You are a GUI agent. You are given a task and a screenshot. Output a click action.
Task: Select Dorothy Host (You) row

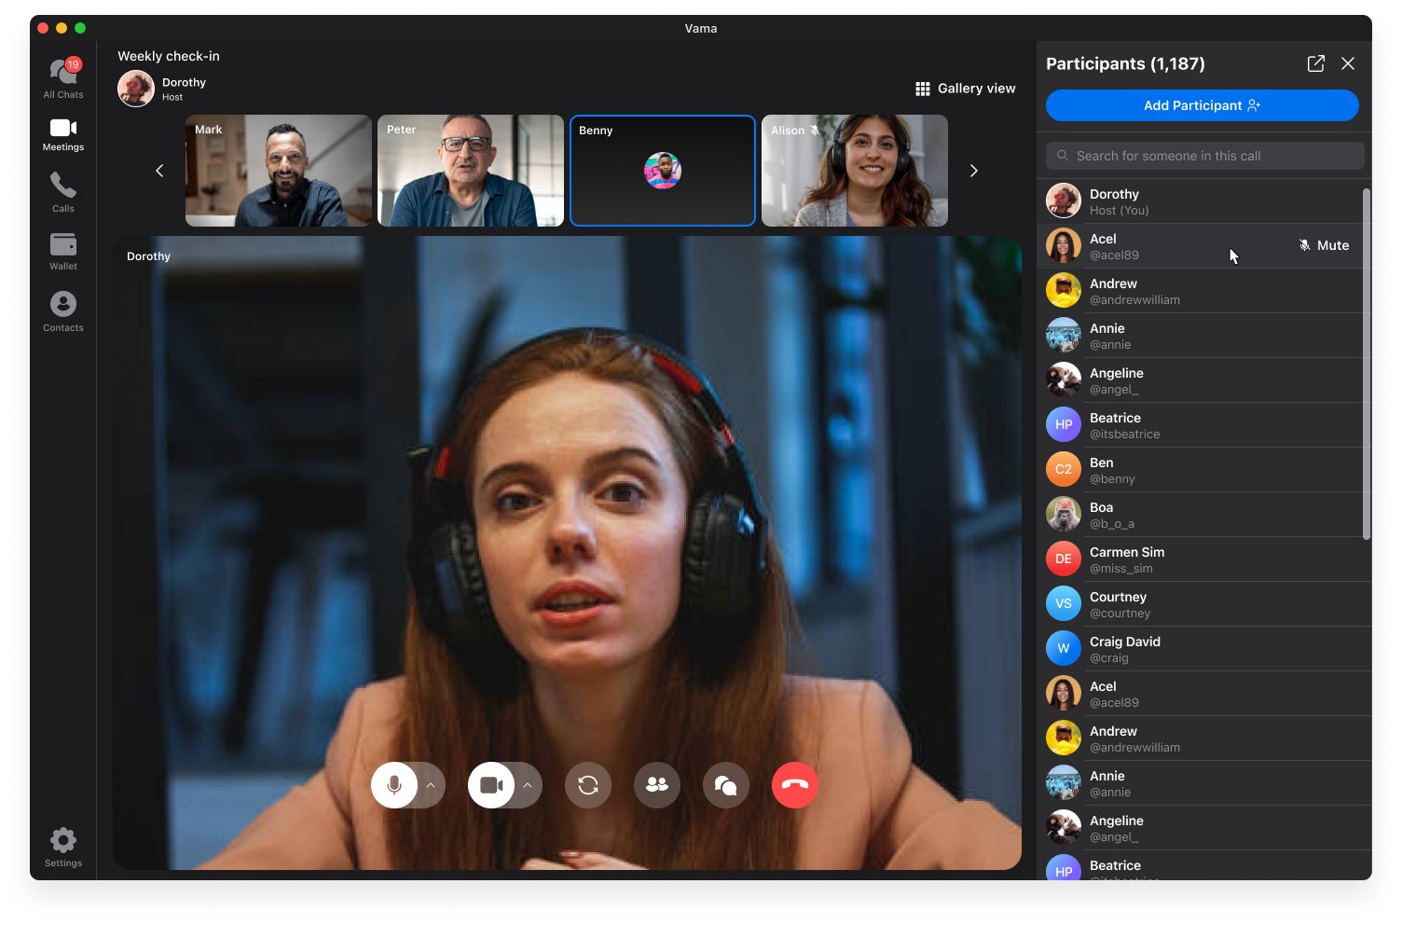click(x=1203, y=201)
